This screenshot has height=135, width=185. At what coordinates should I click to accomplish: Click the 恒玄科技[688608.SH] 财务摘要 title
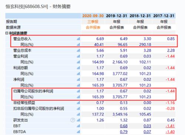(38, 6)
